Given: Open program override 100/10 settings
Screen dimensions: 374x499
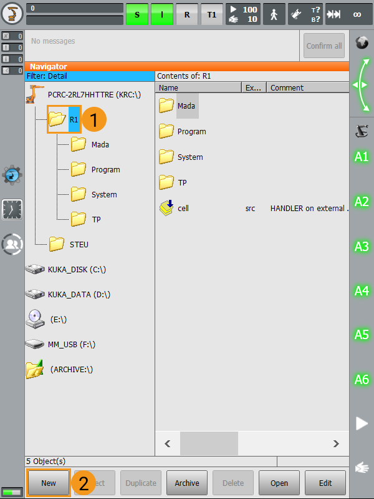Looking at the screenshot, I should coord(243,14).
